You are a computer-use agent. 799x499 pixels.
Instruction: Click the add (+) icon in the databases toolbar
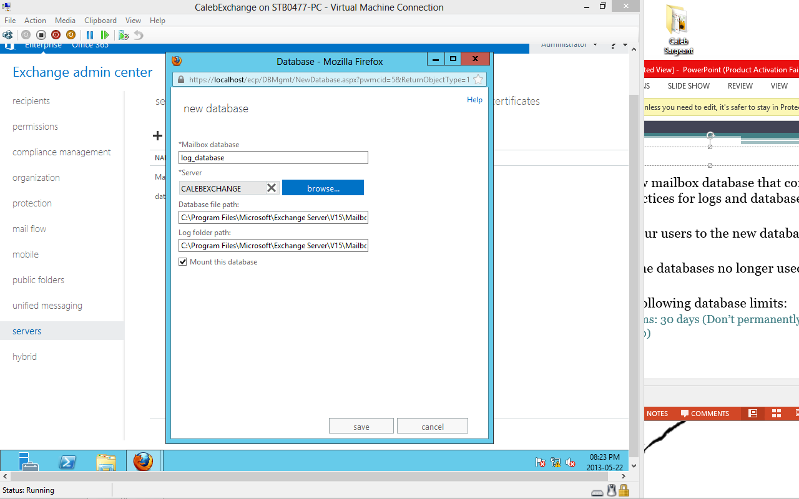158,135
